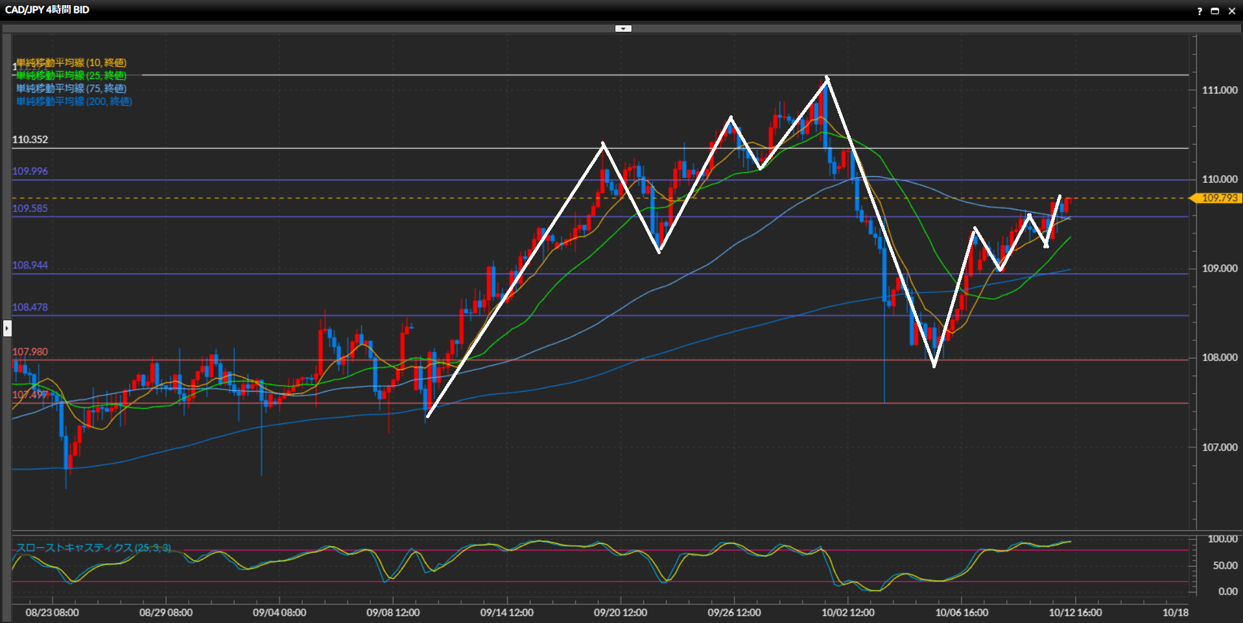Click the 109.793 current price tag
Viewport: 1243px width, 623px height.
point(1219,198)
